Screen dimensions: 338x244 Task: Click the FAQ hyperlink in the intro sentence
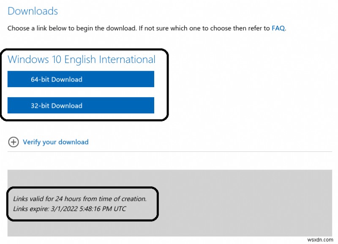click(x=278, y=28)
